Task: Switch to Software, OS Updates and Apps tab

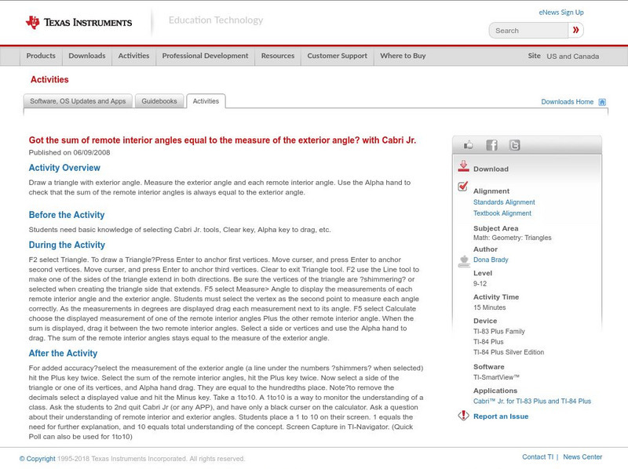Action: (x=78, y=101)
